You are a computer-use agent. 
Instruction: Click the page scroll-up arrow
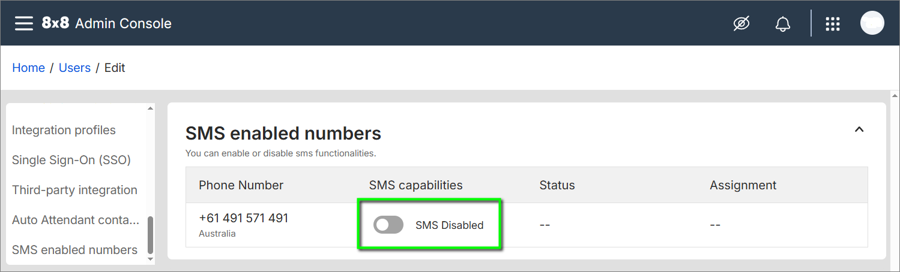click(895, 96)
